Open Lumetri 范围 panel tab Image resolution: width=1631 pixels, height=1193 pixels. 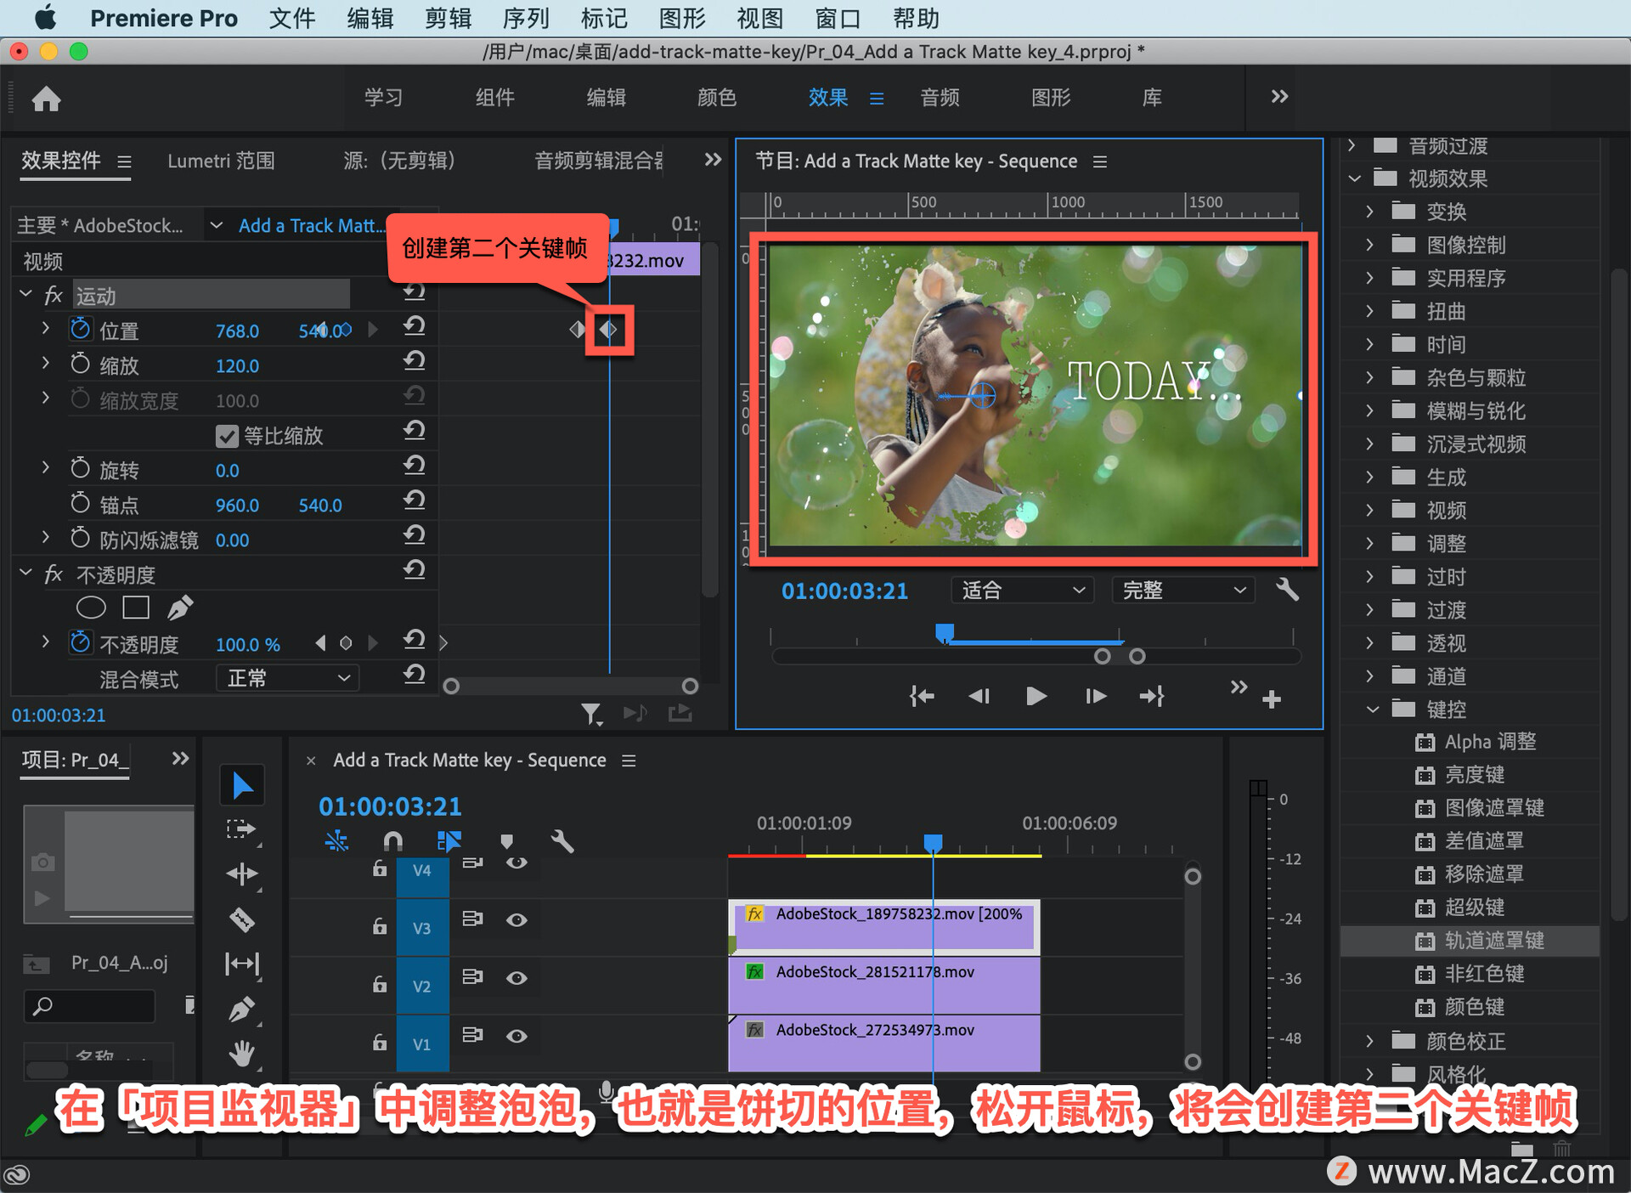point(221,161)
